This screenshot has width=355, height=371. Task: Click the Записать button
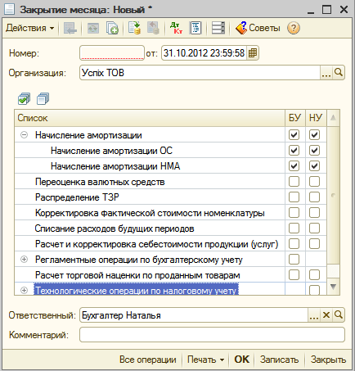(x=279, y=360)
